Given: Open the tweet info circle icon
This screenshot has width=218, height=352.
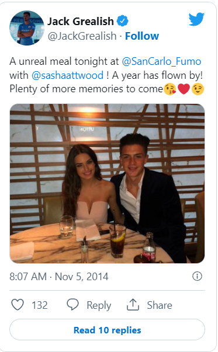Looking at the screenshot, I should pos(197,276).
